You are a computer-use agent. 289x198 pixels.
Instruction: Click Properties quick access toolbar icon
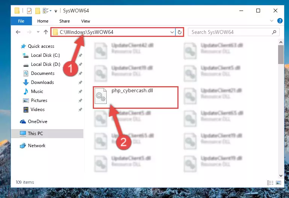coord(29,11)
